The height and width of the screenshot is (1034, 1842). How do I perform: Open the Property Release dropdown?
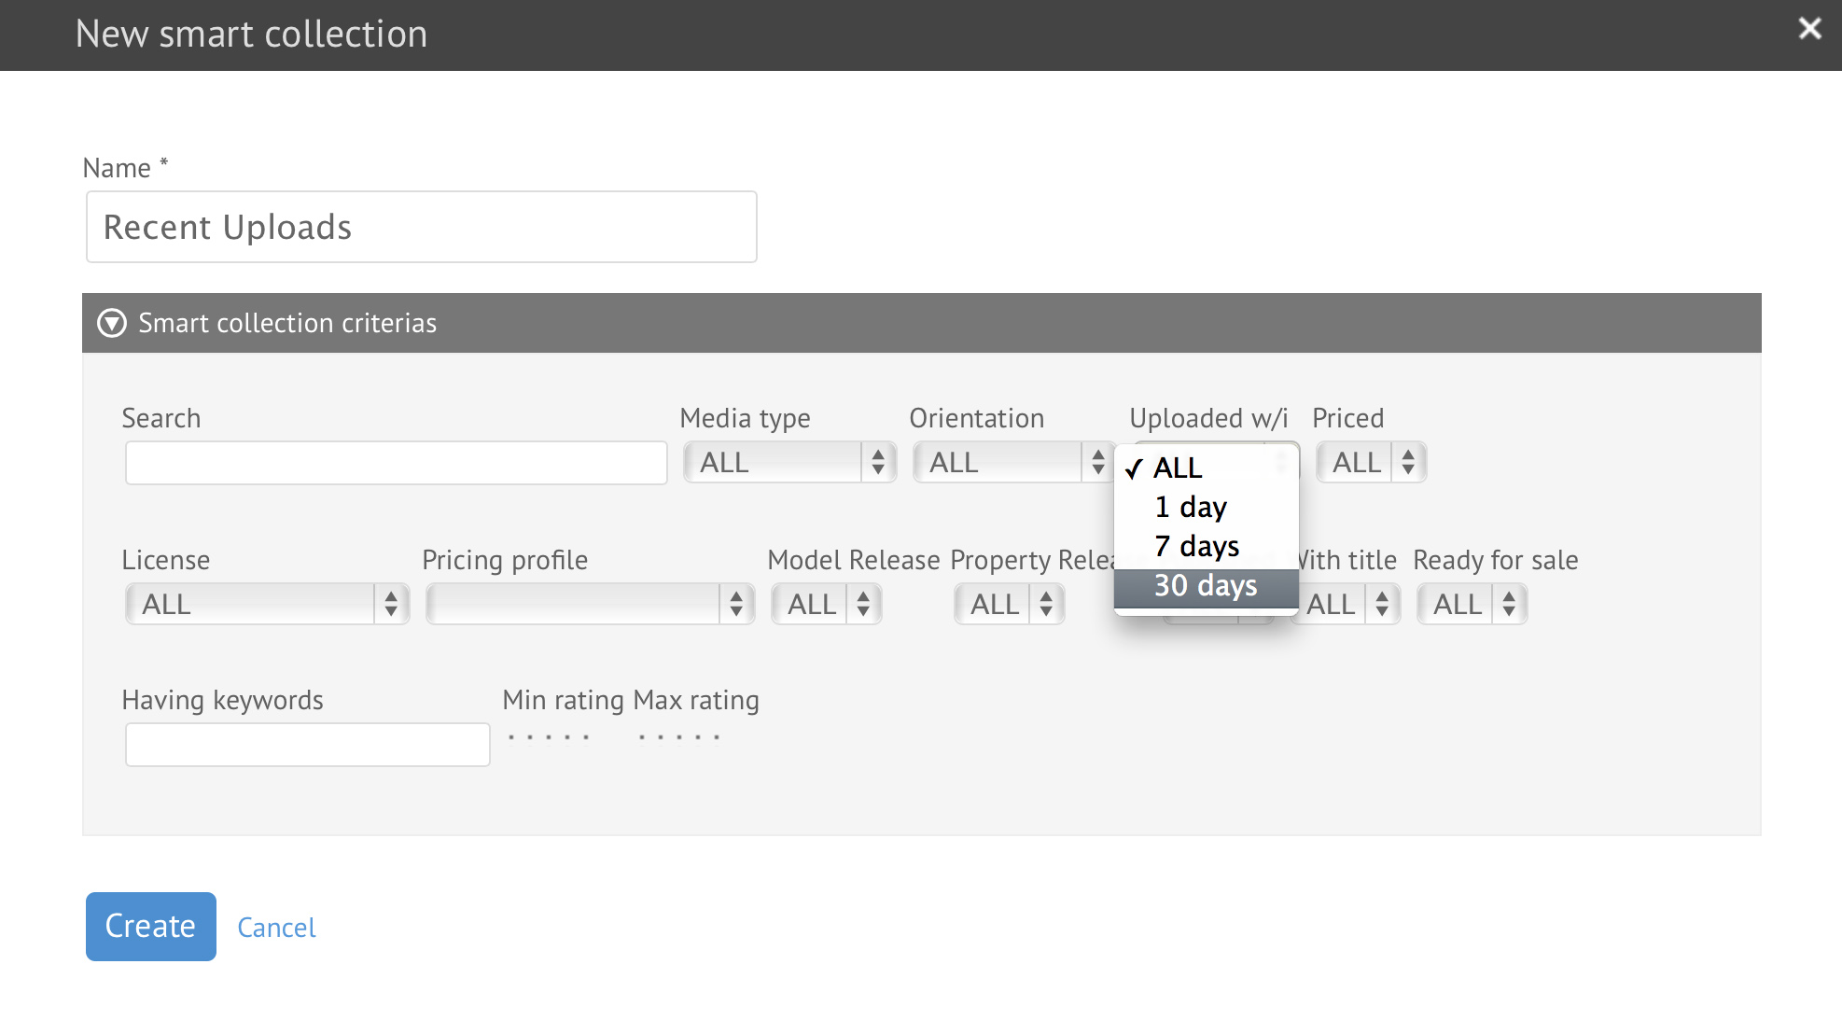click(1009, 605)
